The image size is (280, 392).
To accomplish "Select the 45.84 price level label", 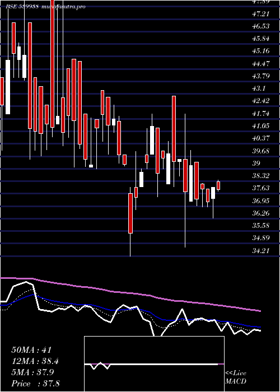I will tap(261, 39).
